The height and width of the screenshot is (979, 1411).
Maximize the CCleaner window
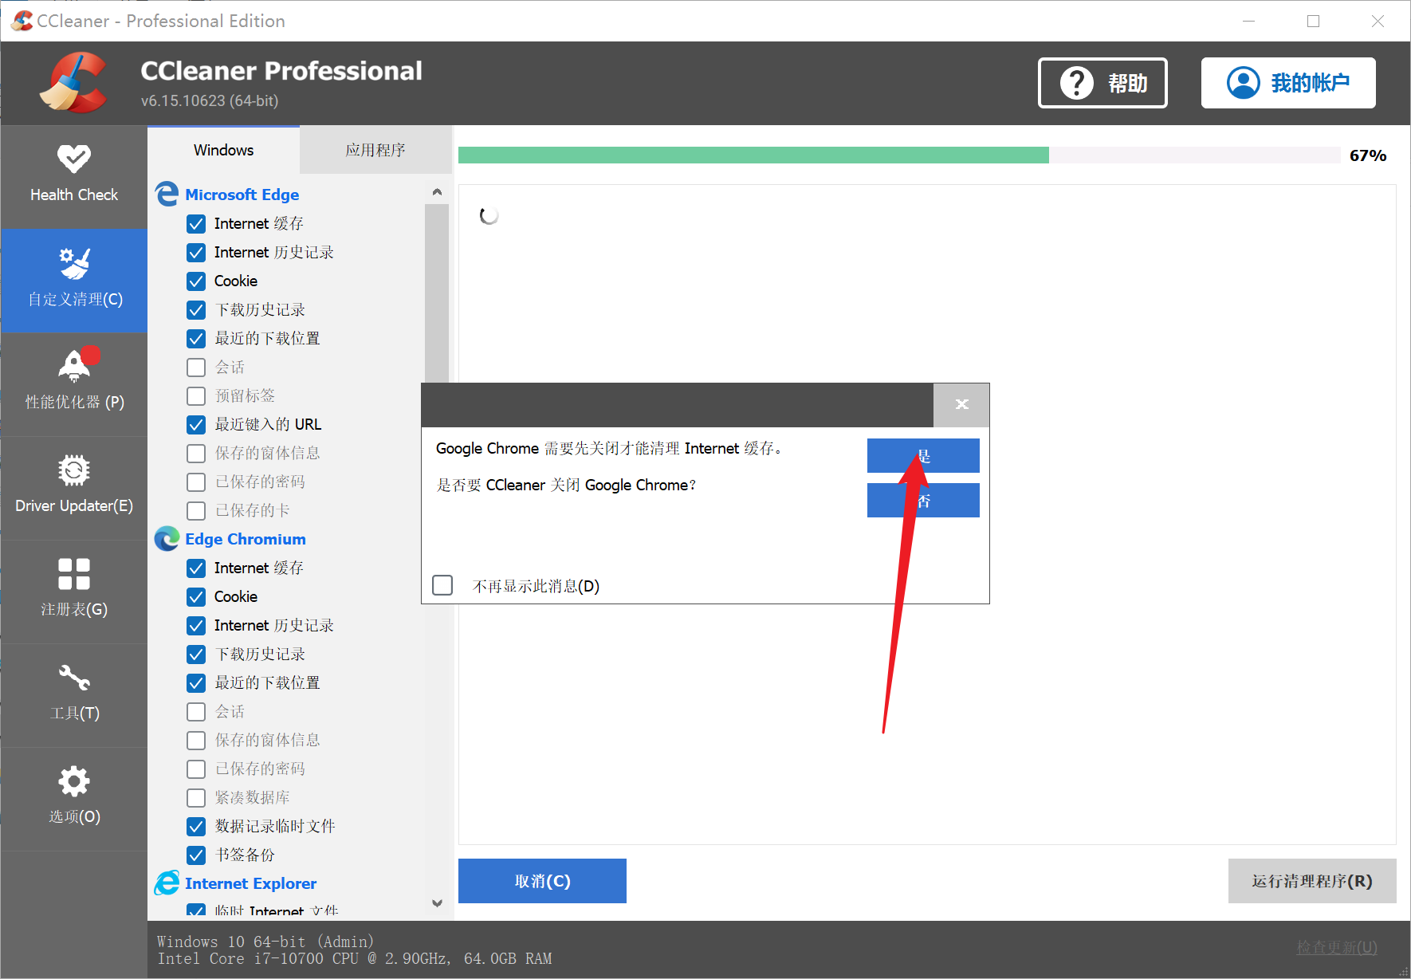pos(1313,21)
